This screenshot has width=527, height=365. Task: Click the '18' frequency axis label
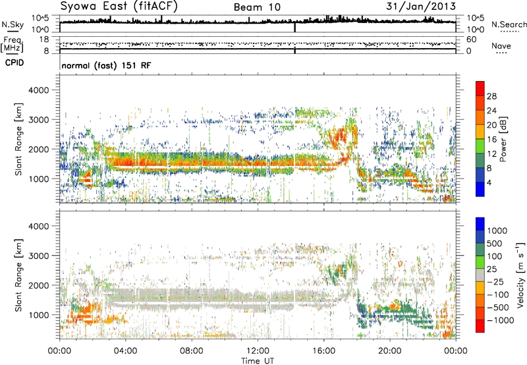pyautogui.click(x=44, y=40)
